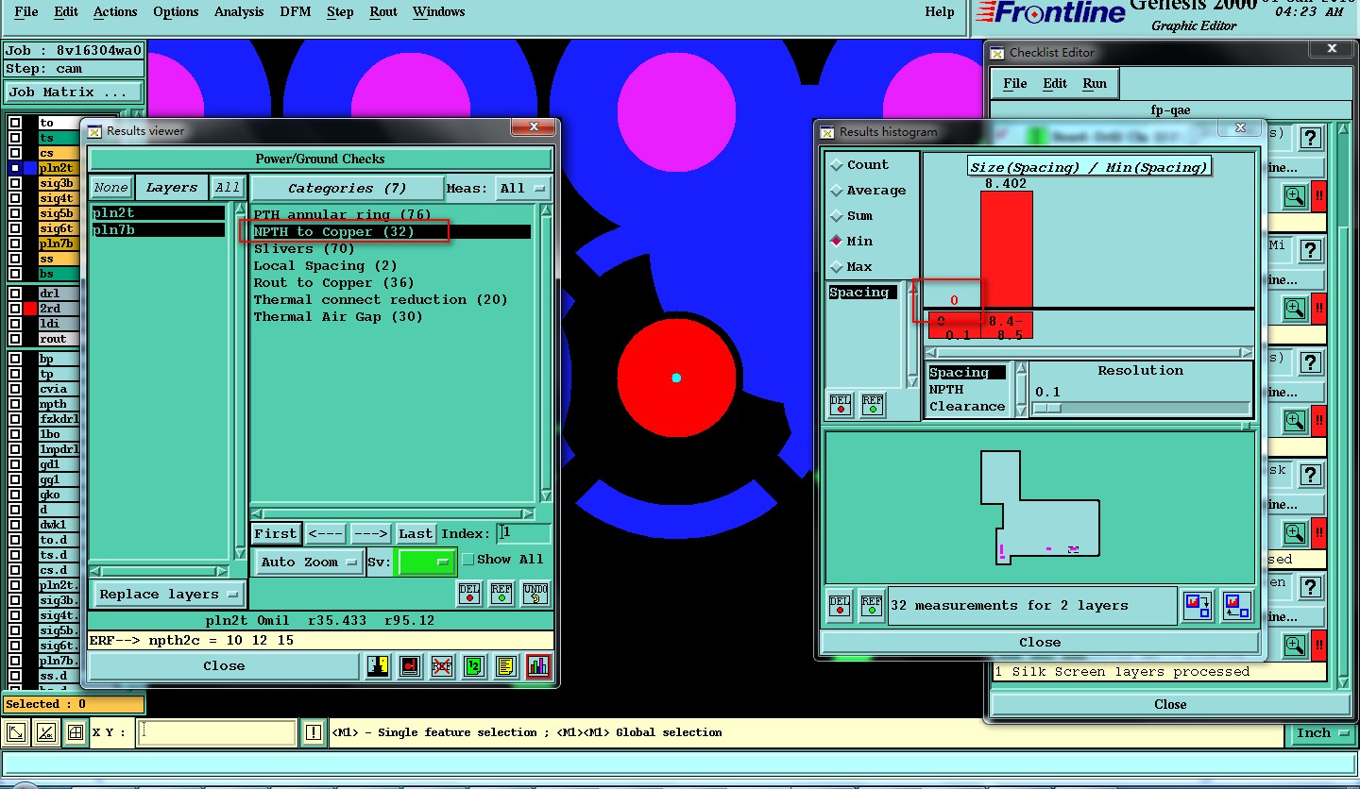Open the green Sv severity dropdown
Image resolution: width=1360 pixels, height=789 pixels.
(425, 562)
